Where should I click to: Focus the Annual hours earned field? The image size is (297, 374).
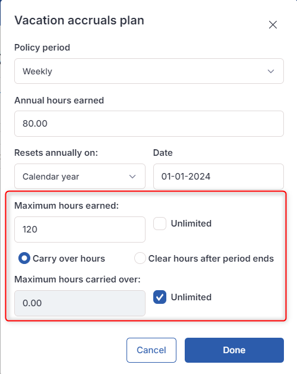pyautogui.click(x=149, y=124)
